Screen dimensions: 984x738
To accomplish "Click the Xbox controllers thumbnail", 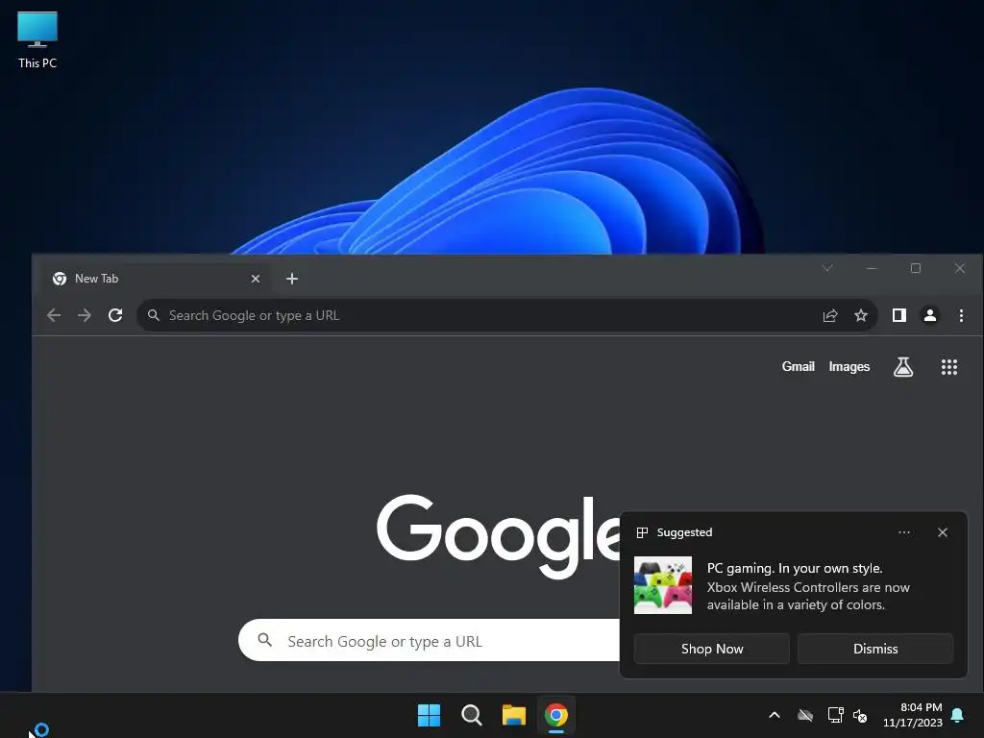I will pos(663,585).
